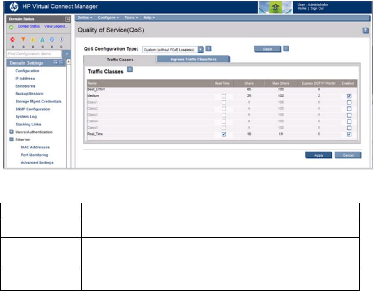
Task: Switch to Ingress Traffic Classifiers tab
Action: coord(193,60)
